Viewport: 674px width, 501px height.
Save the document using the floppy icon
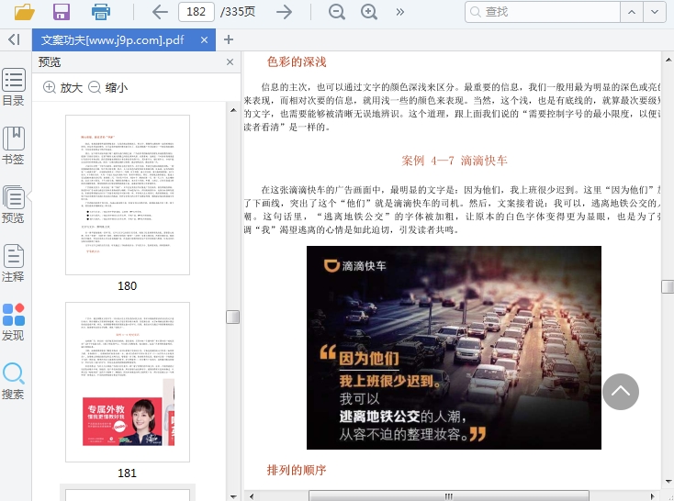click(x=62, y=12)
